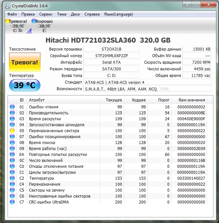
Task: Click the Serial ATA interface field
Action: [111, 62]
